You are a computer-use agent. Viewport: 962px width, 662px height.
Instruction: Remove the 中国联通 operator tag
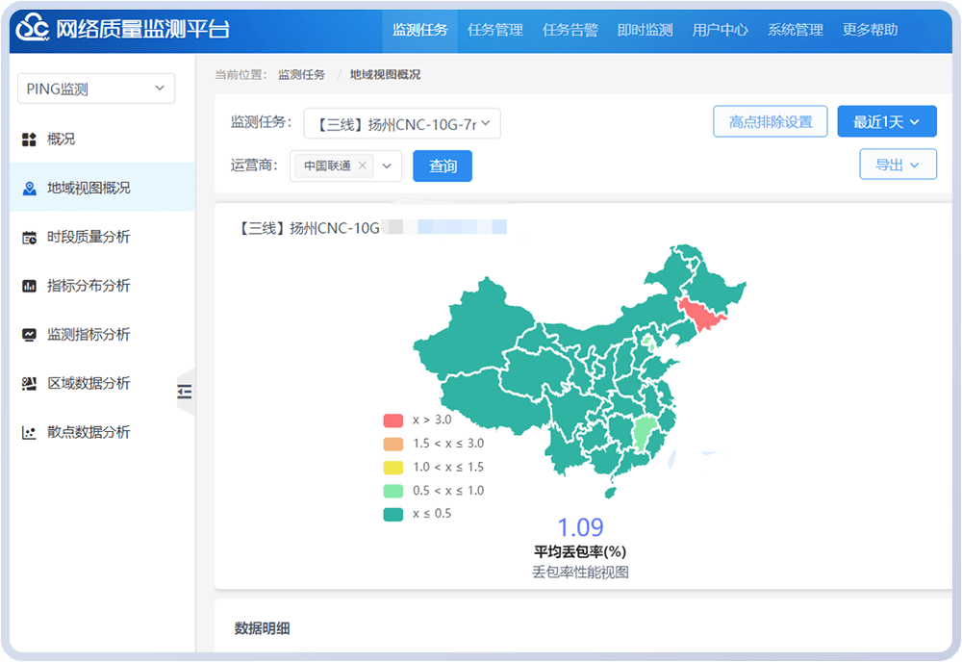point(363,165)
